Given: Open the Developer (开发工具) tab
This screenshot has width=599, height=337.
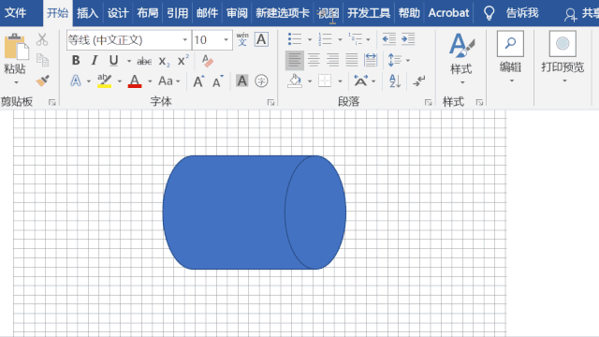Looking at the screenshot, I should point(369,13).
